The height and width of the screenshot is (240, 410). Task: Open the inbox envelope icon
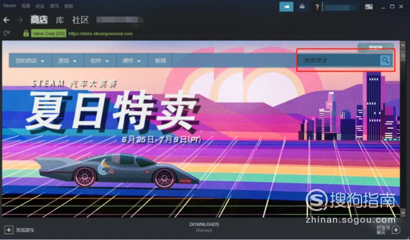(302, 7)
